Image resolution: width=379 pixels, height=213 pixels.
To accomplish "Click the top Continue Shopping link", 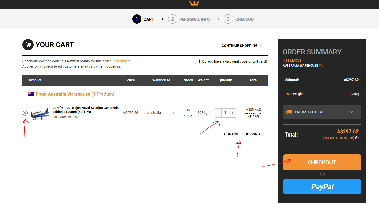I will point(239,46).
